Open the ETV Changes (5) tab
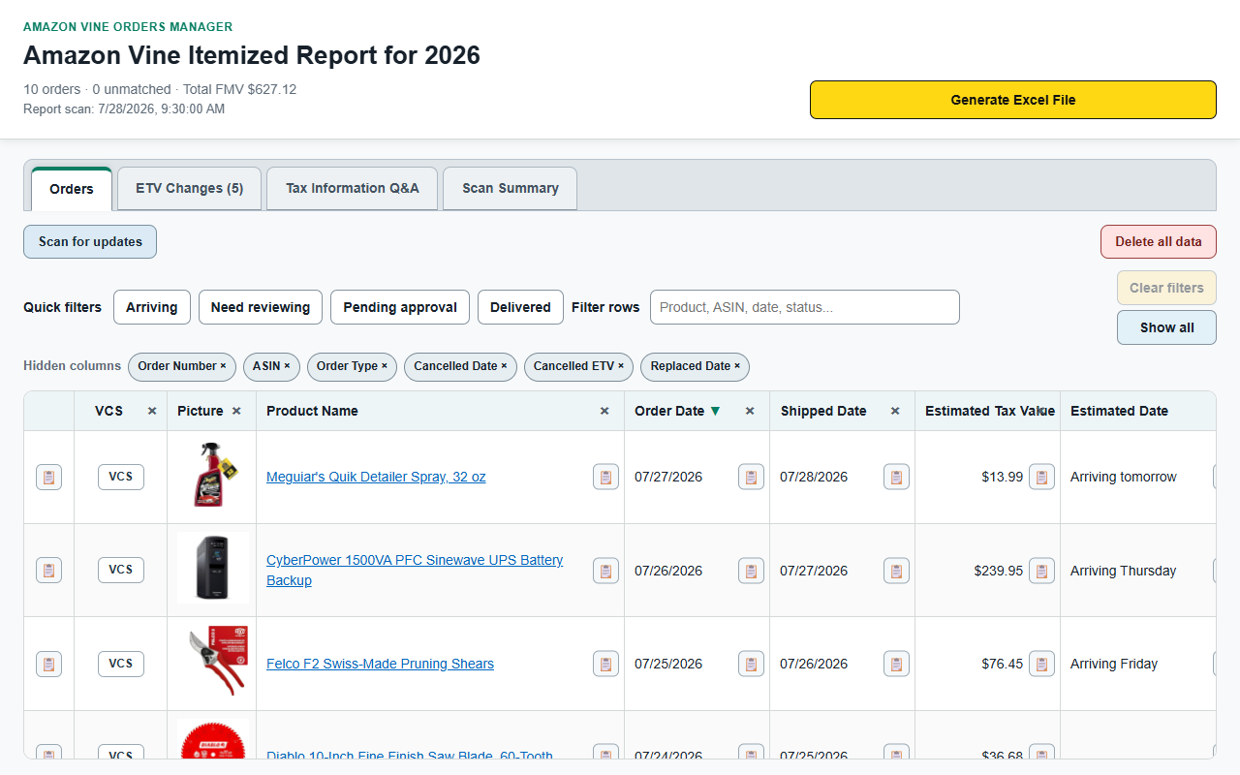Screen dimensions: 1240x775 pos(190,188)
